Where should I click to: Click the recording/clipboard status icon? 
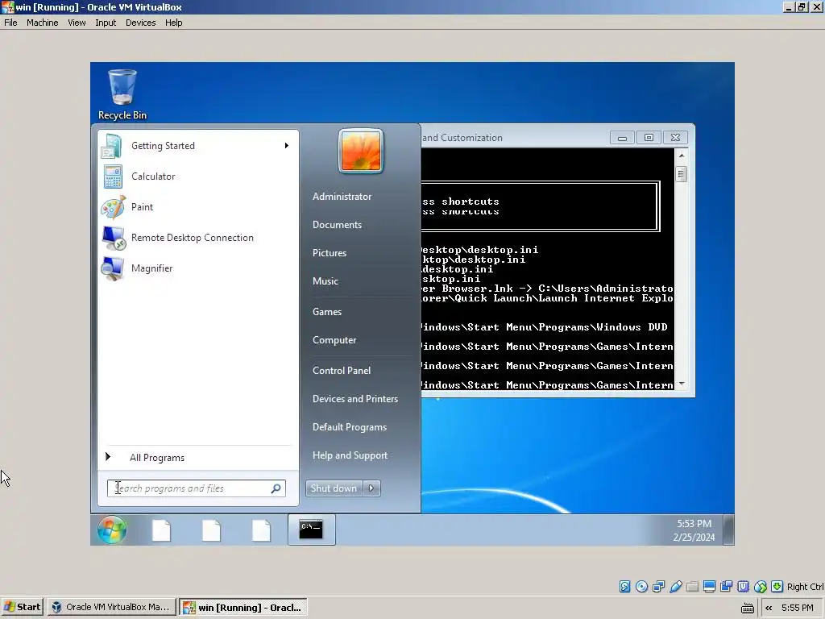click(726, 587)
